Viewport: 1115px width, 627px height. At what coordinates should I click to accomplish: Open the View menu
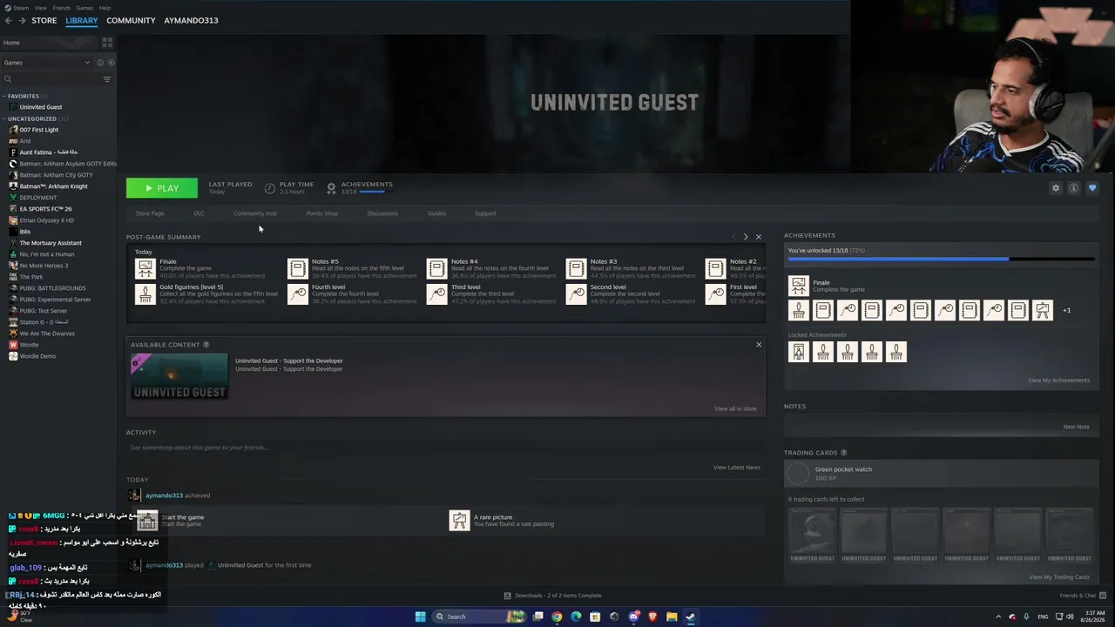41,8
